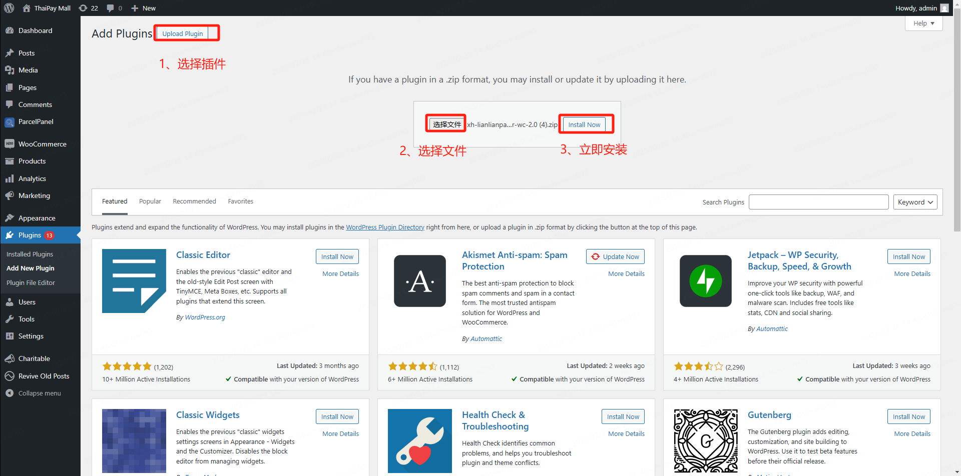961x476 pixels.
Task: Click the Media icon in sidebar
Action: (10, 70)
